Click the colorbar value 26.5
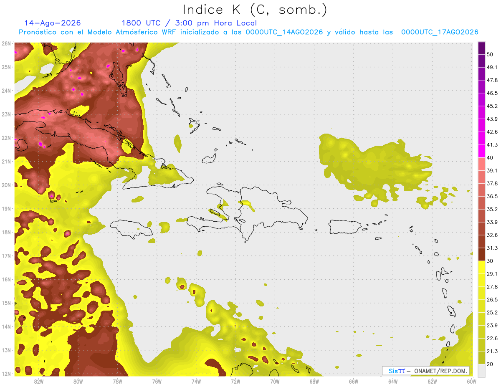 point(492,300)
